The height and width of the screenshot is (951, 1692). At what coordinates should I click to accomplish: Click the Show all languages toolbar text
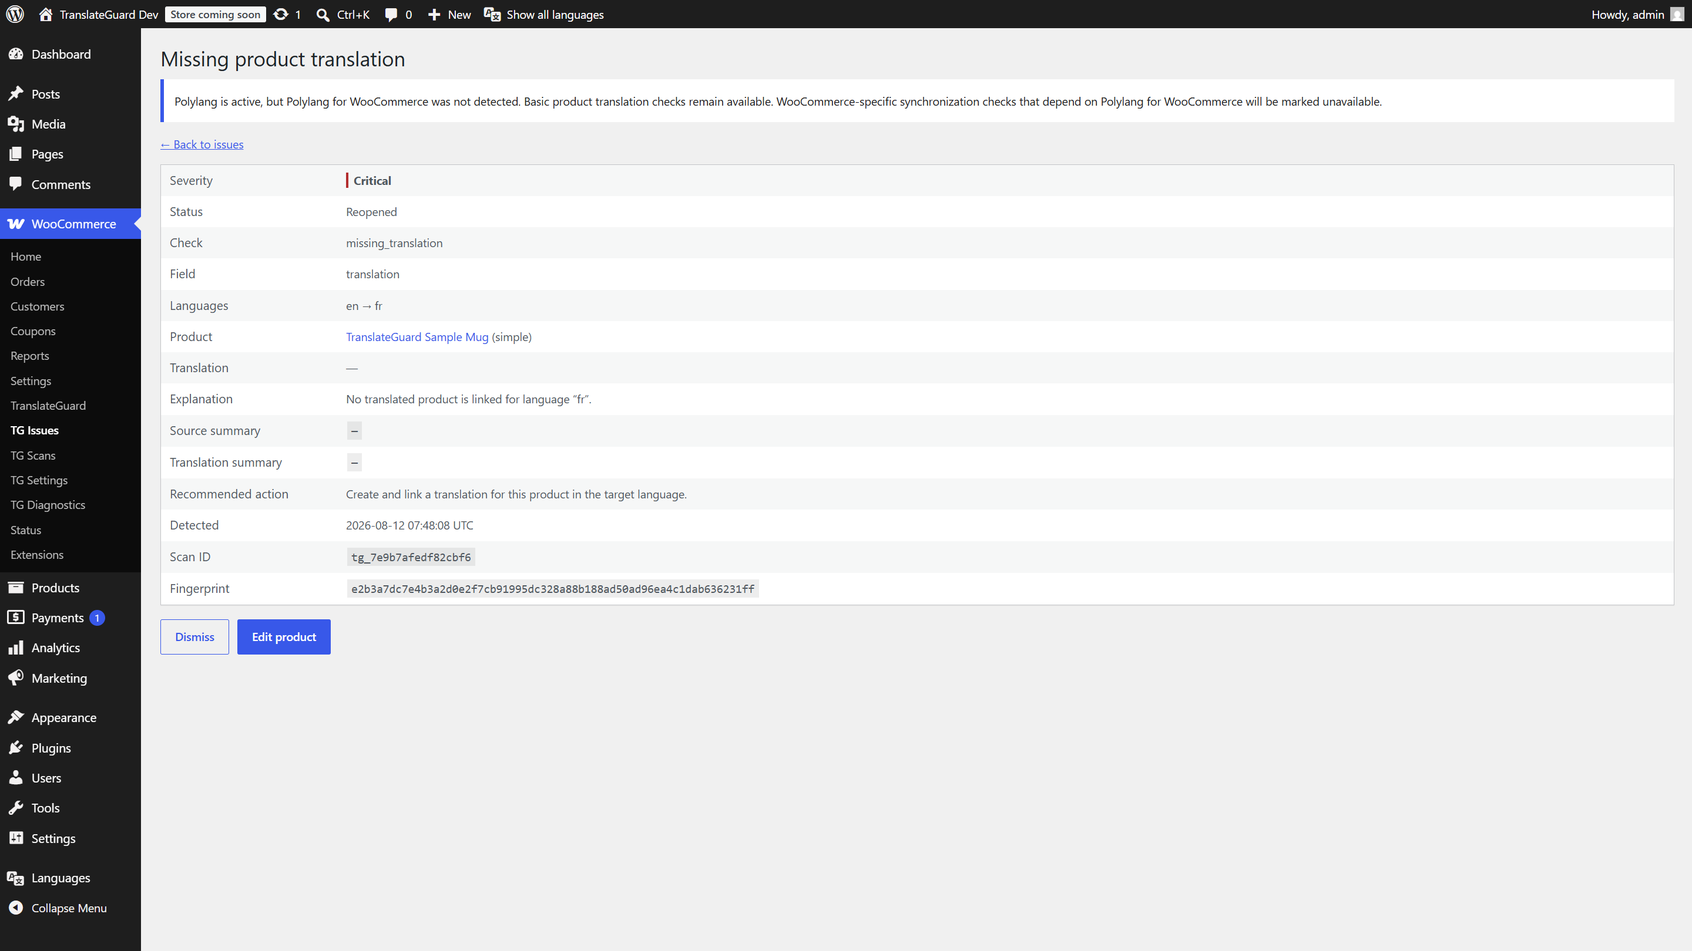[x=555, y=15]
